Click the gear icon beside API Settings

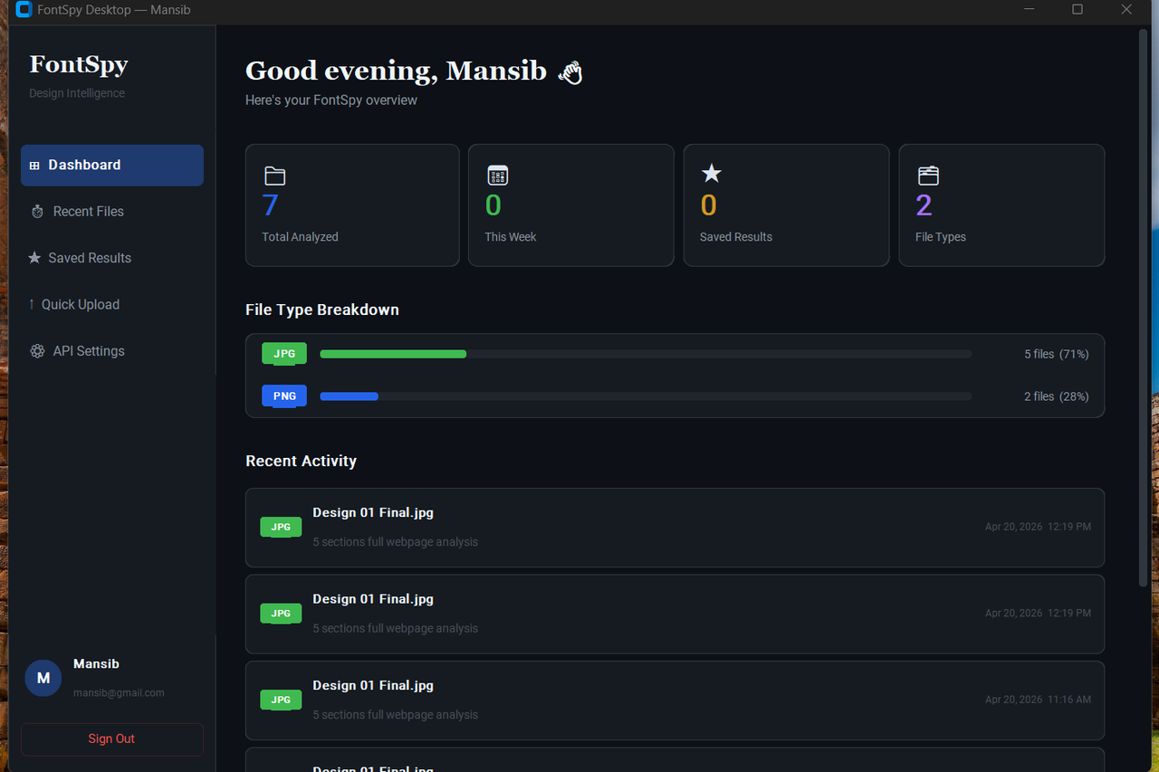(x=37, y=351)
